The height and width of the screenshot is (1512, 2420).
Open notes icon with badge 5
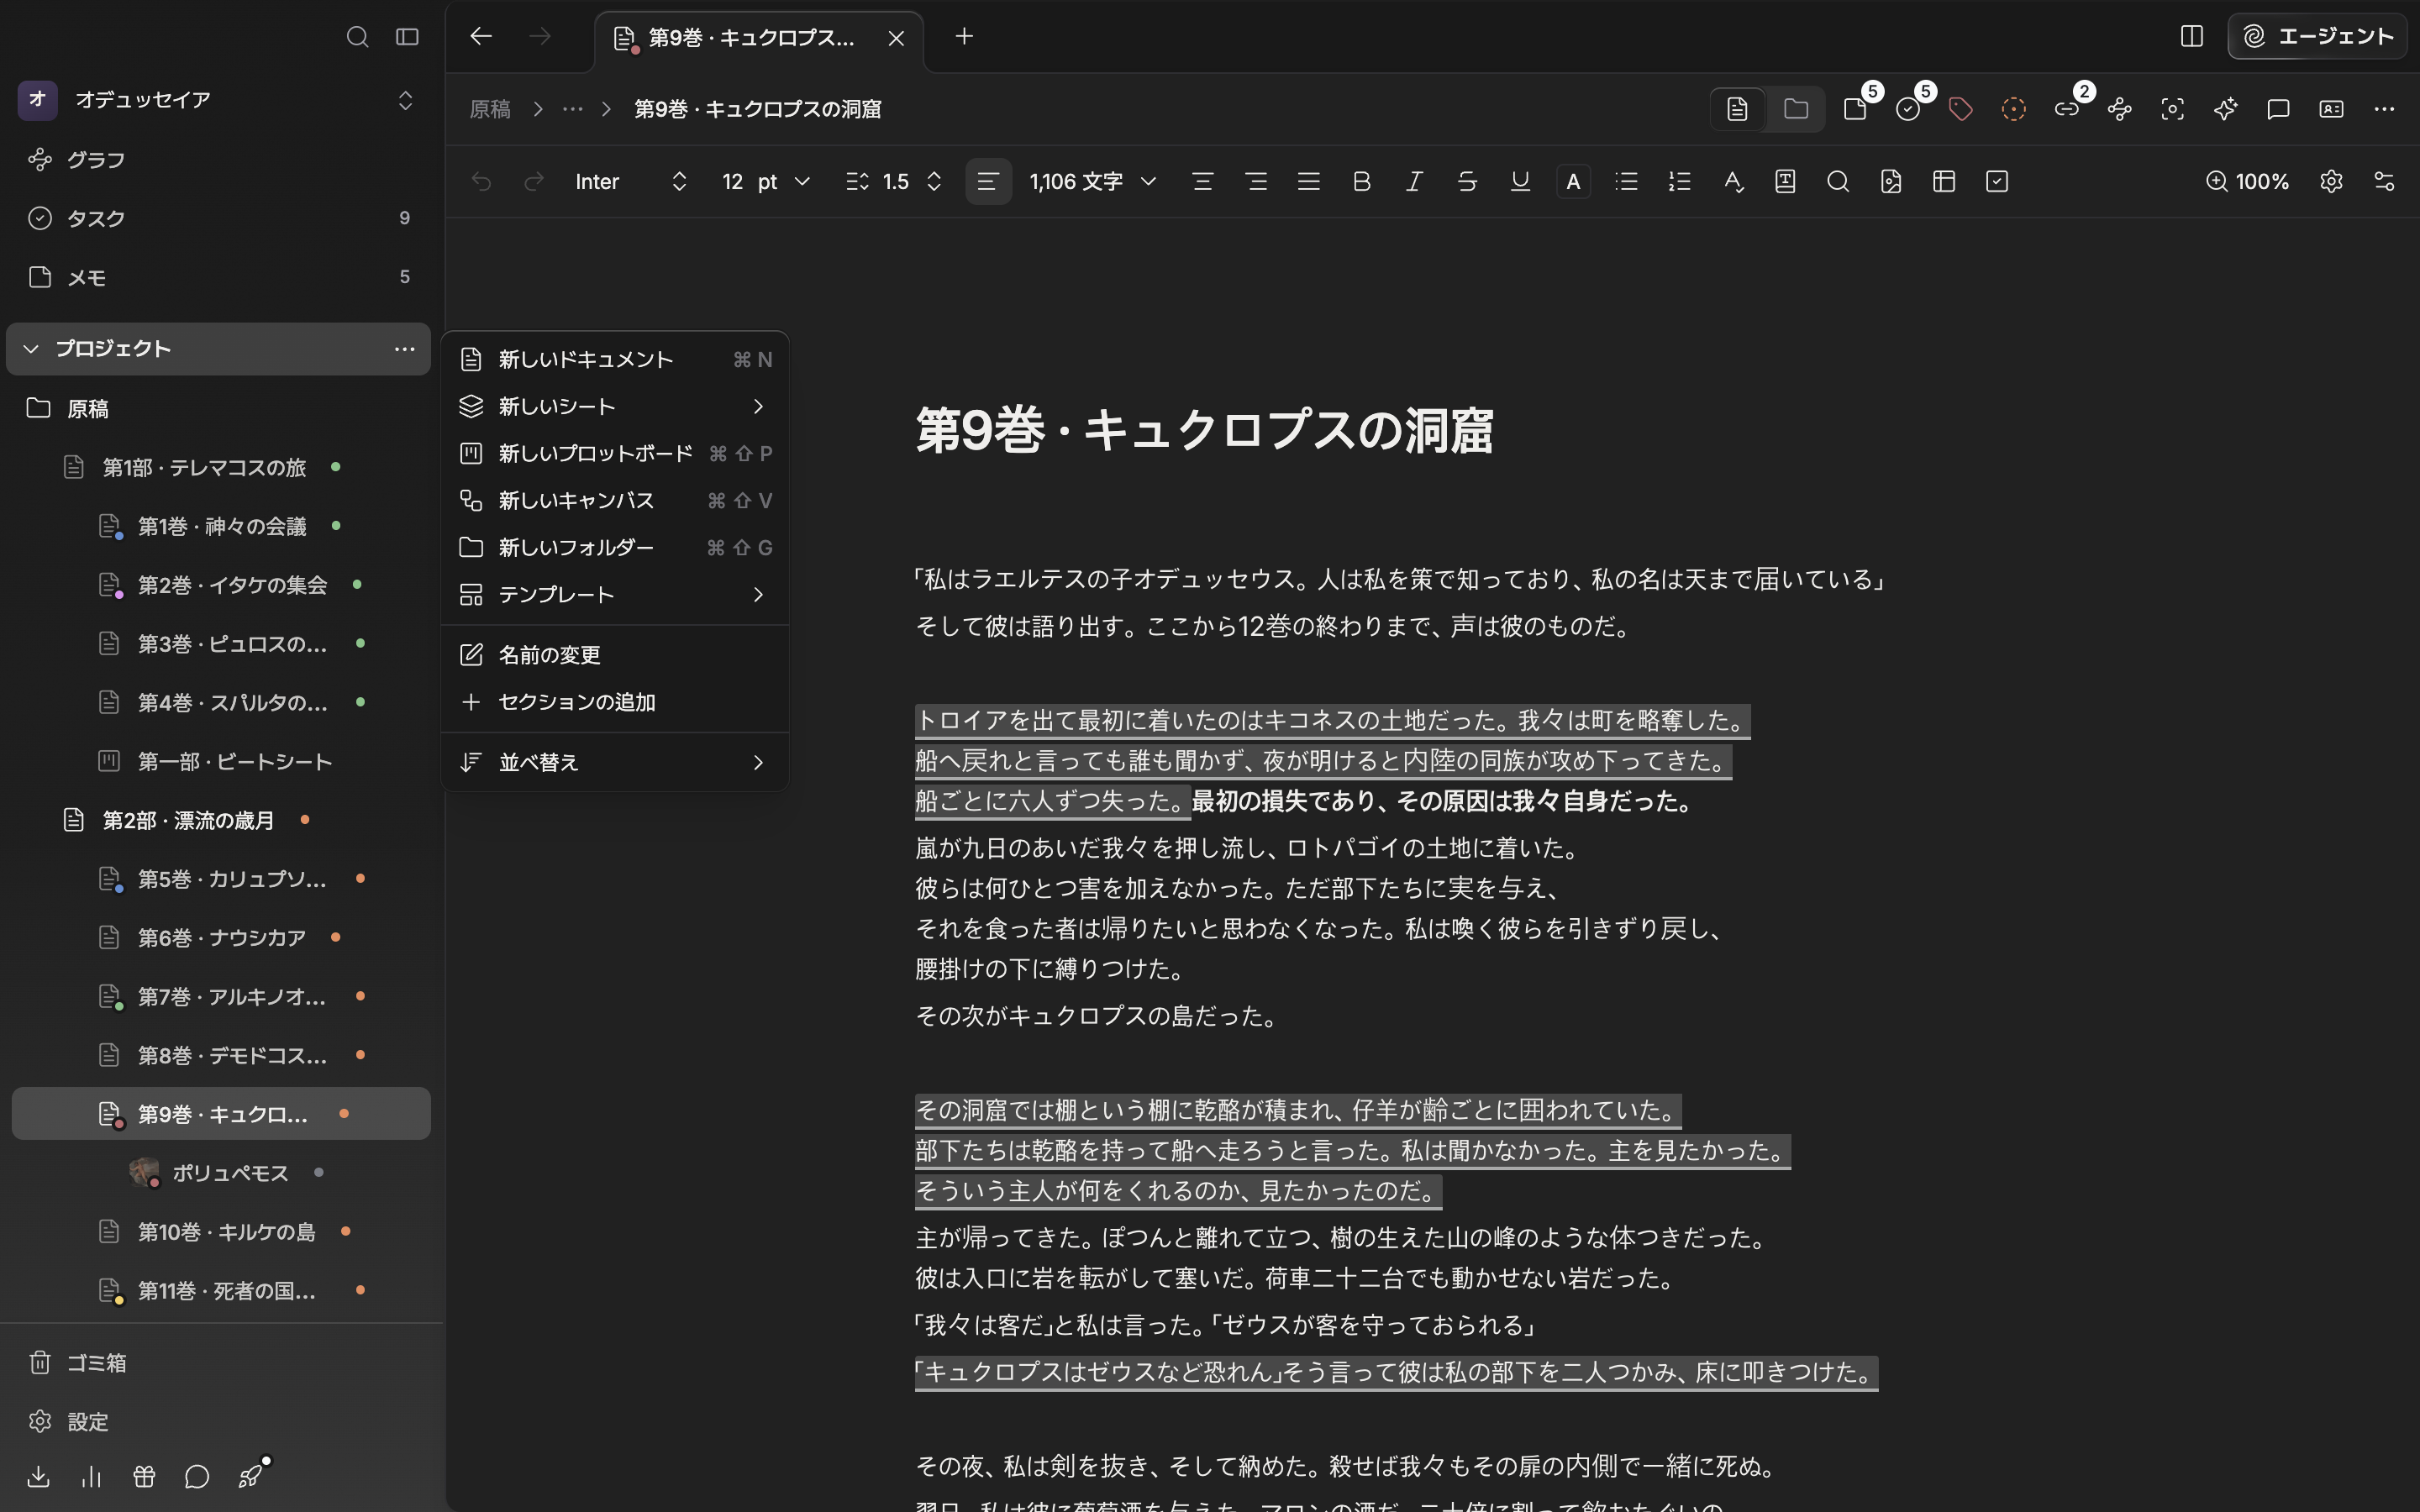(1856, 109)
